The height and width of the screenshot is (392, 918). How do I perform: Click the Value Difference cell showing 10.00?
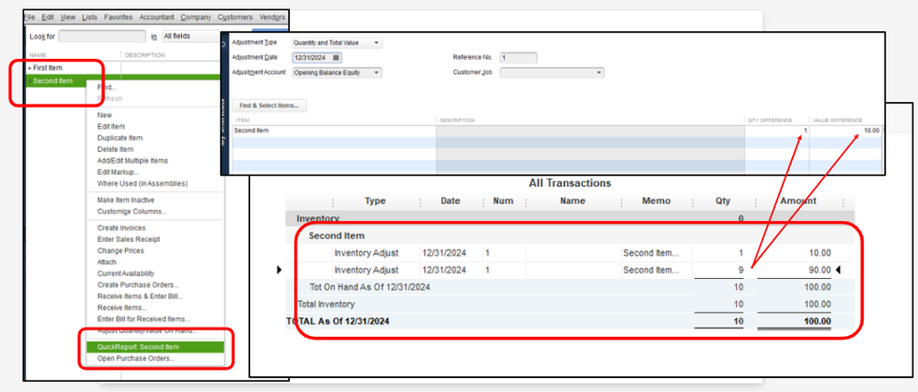pos(846,131)
